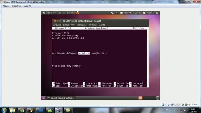Click the Próx Pág shortcut in nano
The height and width of the screenshot is (113, 201).
point(105,86)
